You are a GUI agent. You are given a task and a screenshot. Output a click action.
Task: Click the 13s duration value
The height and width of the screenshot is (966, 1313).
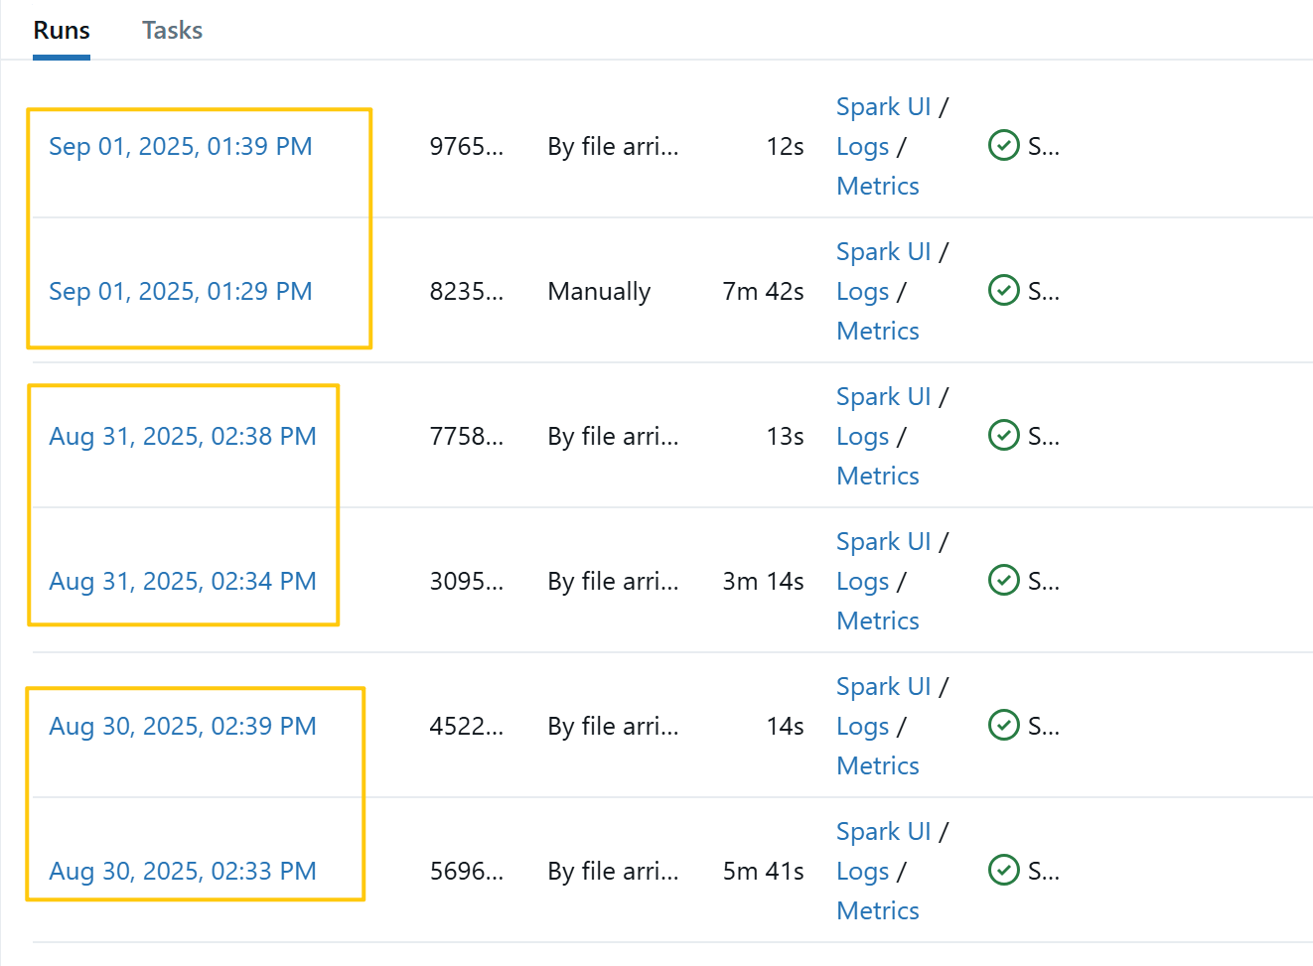[x=785, y=436]
